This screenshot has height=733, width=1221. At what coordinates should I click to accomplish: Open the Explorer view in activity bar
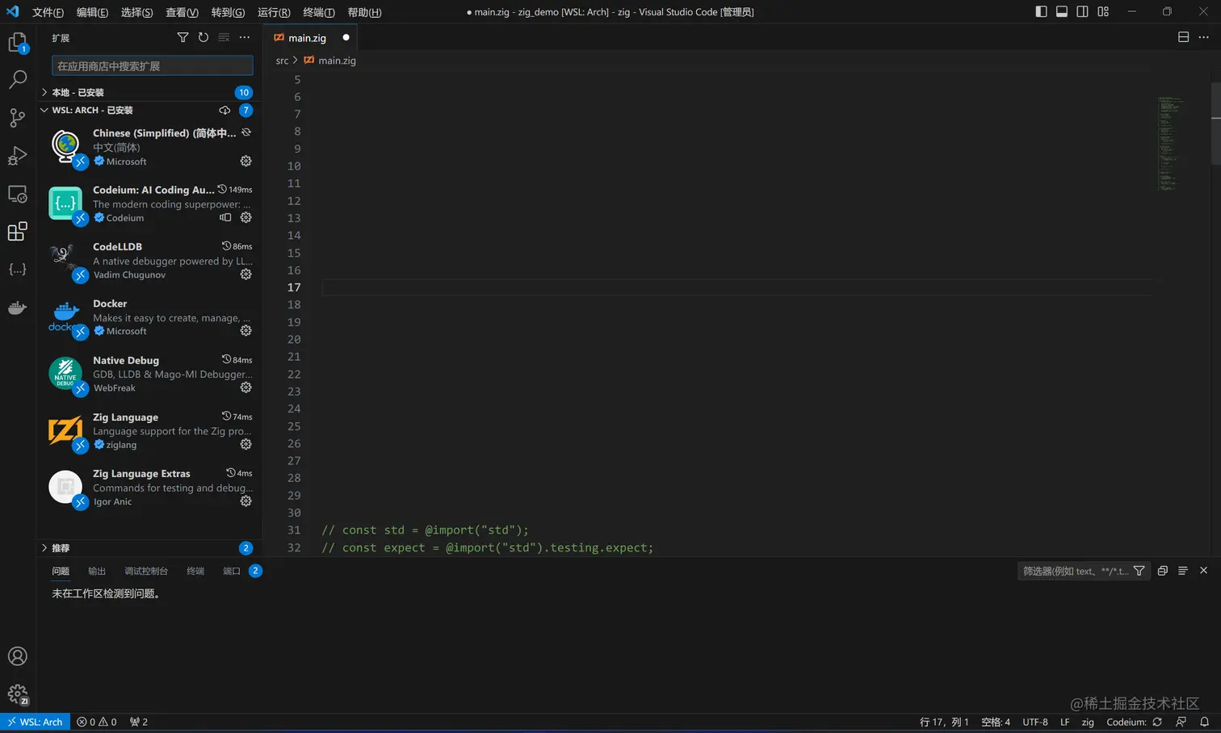click(18, 43)
